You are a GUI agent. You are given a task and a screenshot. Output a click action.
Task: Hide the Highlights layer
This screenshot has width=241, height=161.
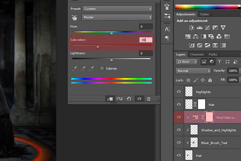tap(178, 92)
